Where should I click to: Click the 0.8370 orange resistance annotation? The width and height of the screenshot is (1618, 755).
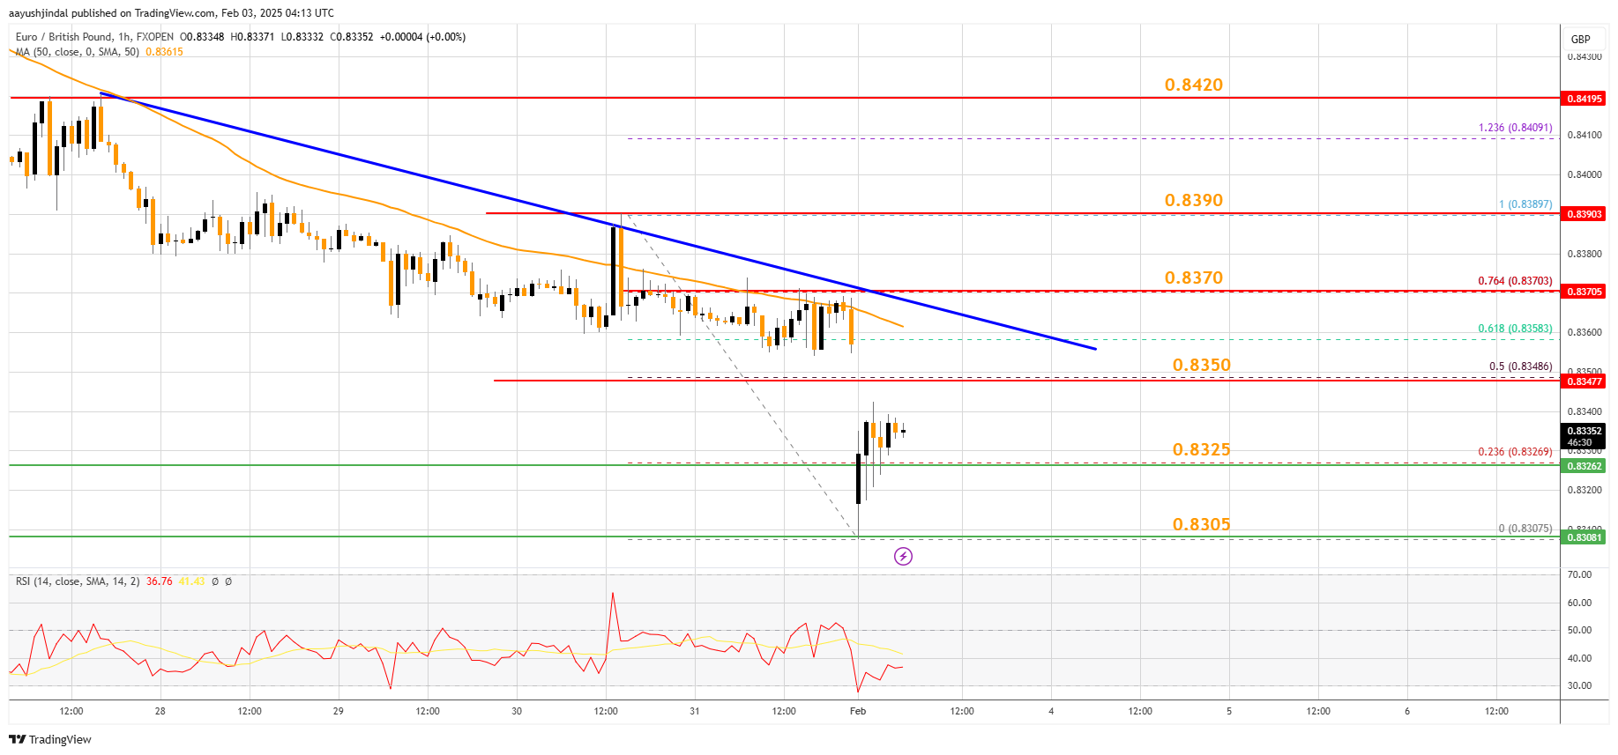pyautogui.click(x=1194, y=278)
